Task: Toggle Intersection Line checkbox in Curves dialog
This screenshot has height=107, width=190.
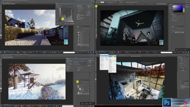Action: pos(77,19)
